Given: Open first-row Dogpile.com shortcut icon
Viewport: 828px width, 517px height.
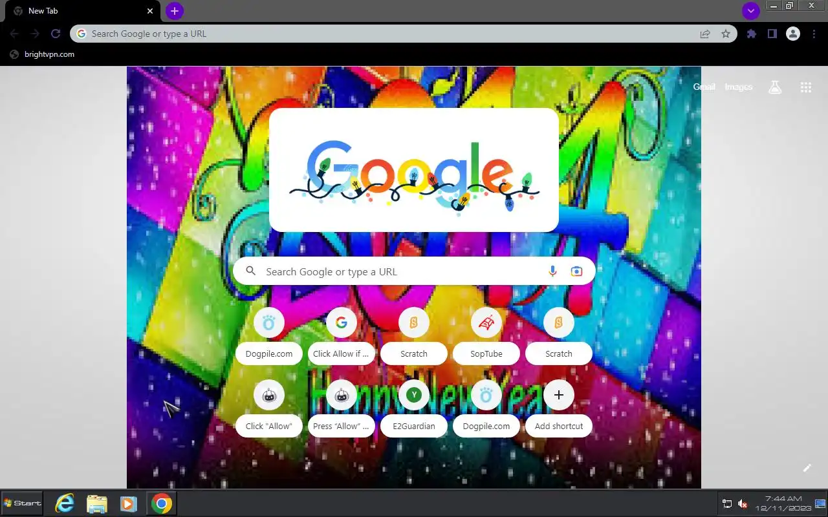Looking at the screenshot, I should click(269, 322).
